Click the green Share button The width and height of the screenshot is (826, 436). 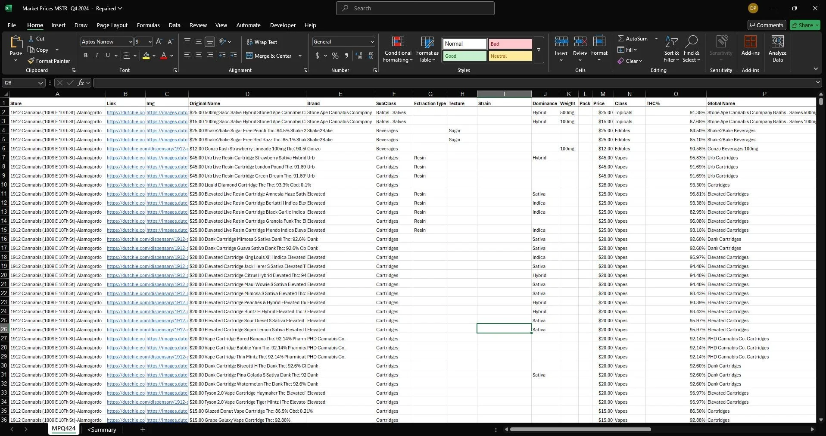pos(805,25)
